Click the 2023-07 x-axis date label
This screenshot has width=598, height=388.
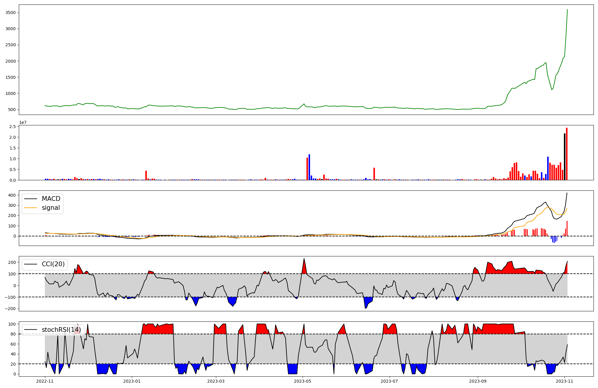tap(389, 381)
